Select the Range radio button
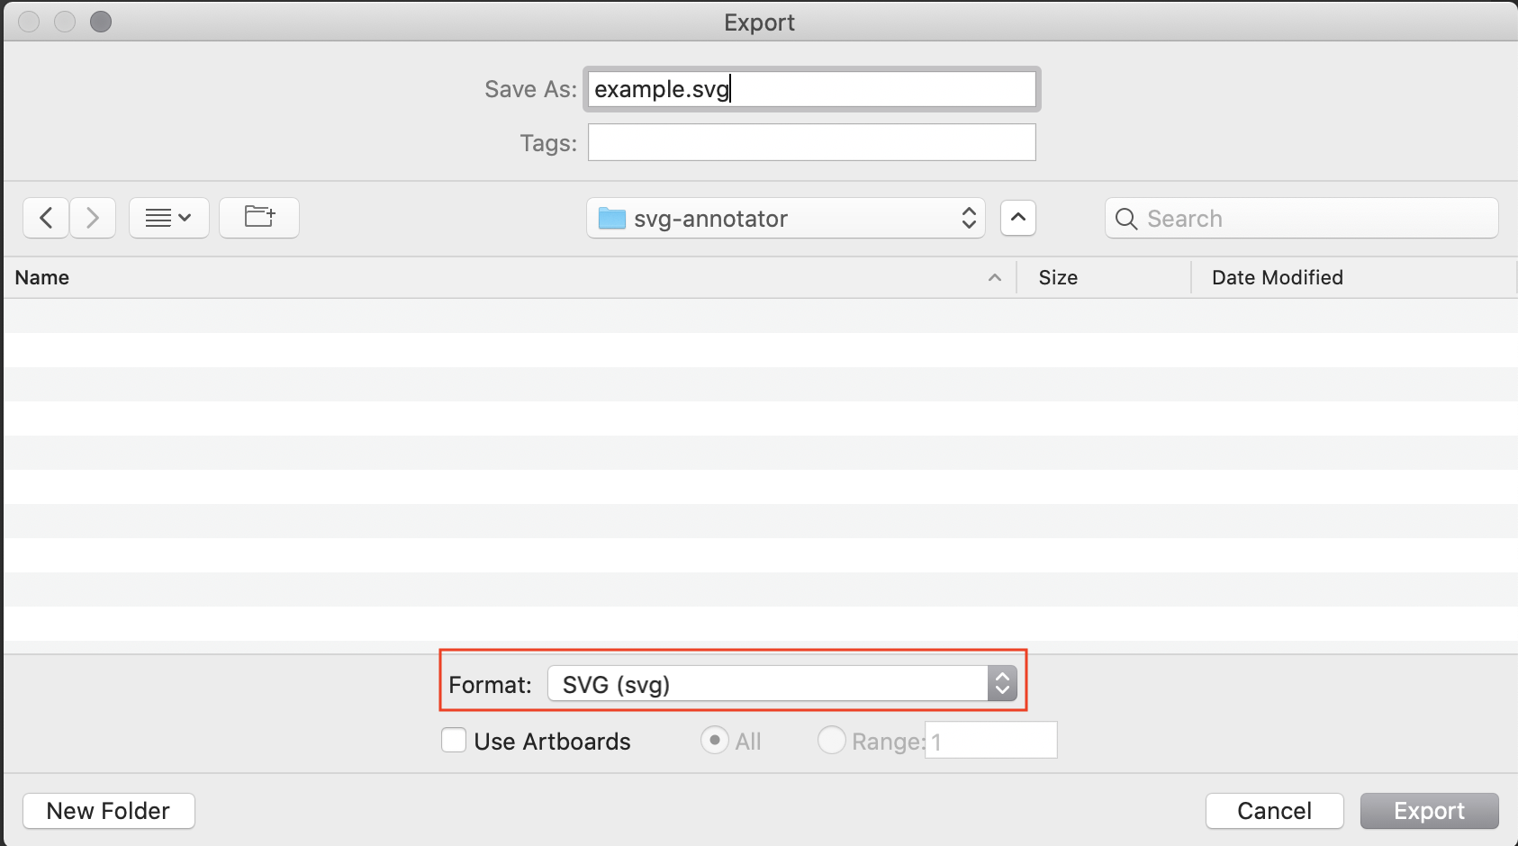 point(831,741)
